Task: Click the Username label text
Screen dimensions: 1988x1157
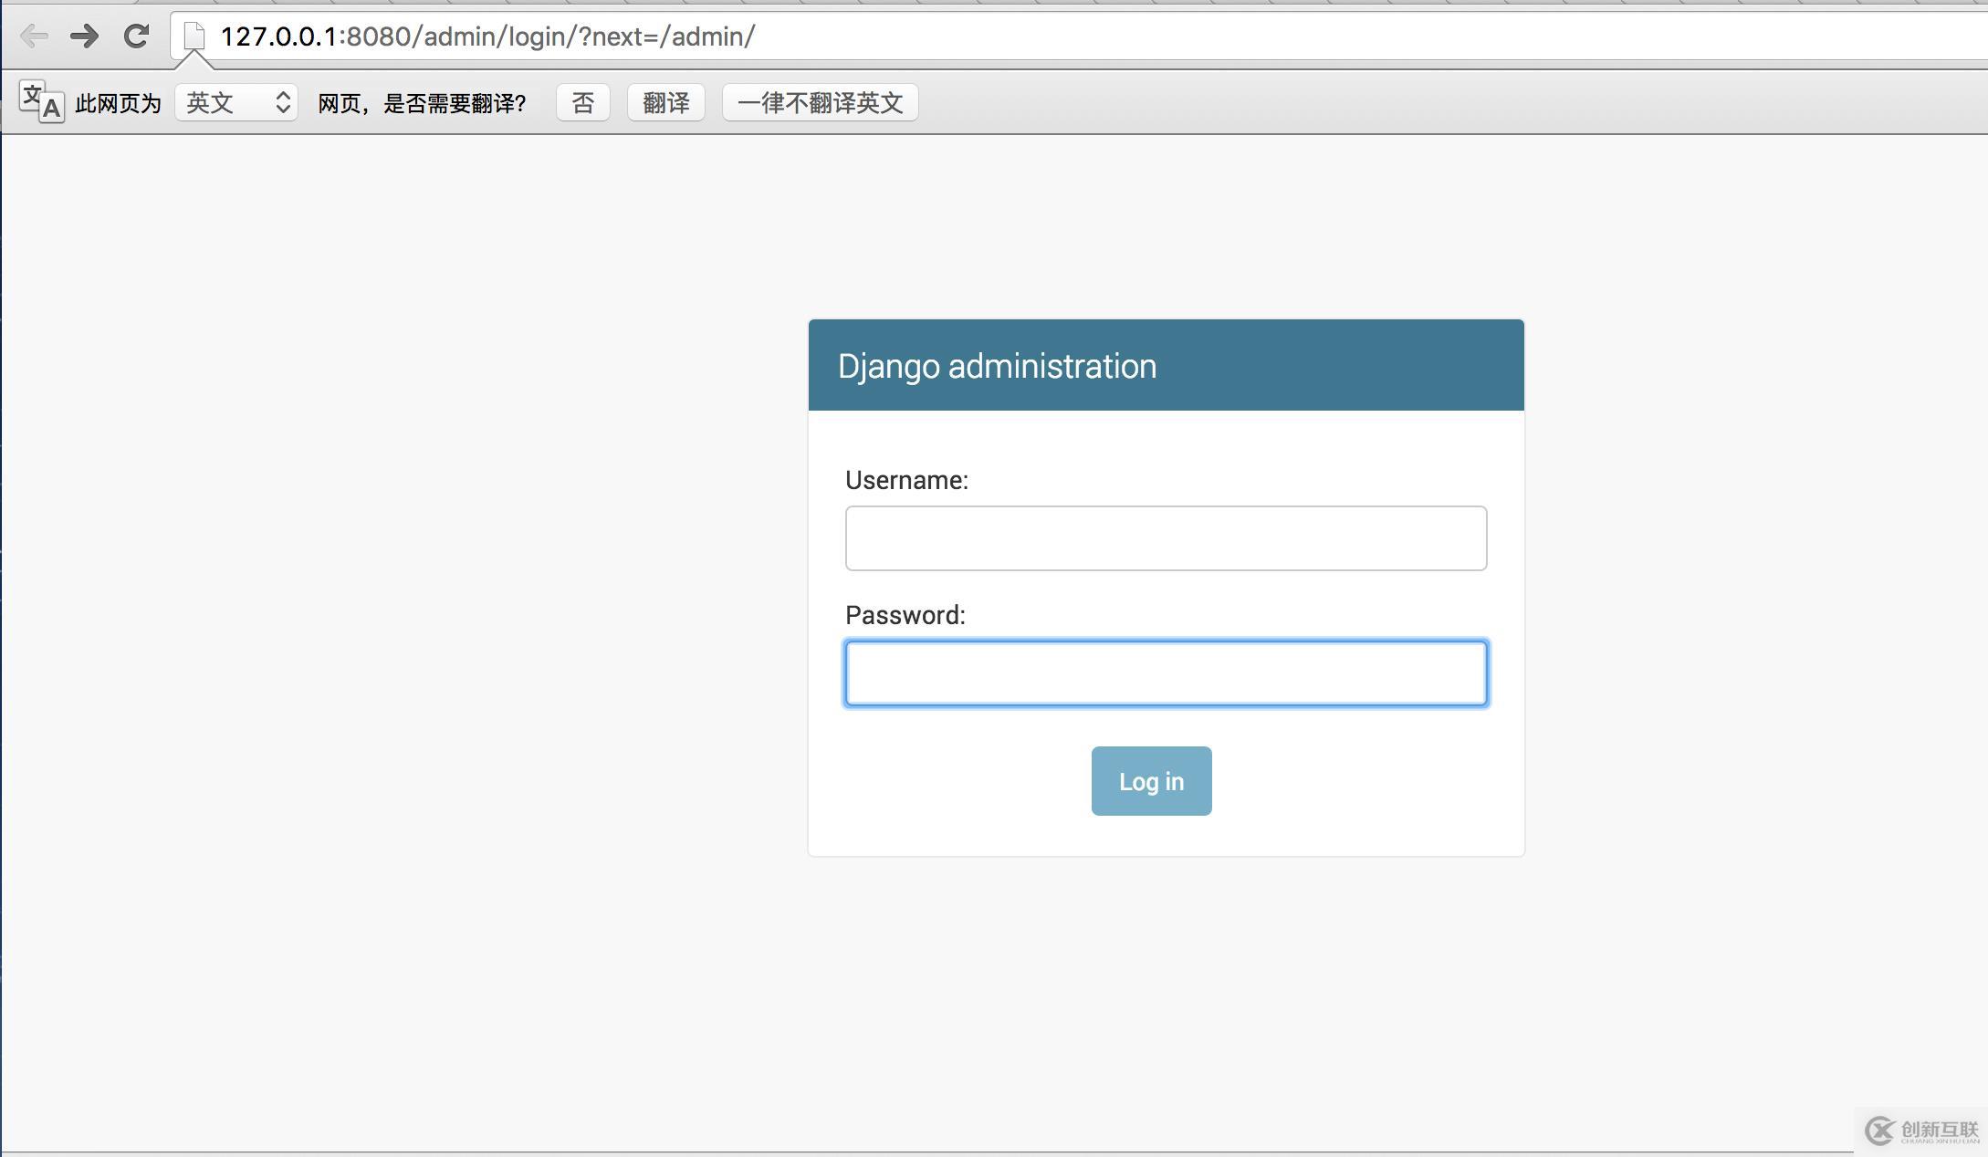Action: pyautogui.click(x=906, y=480)
